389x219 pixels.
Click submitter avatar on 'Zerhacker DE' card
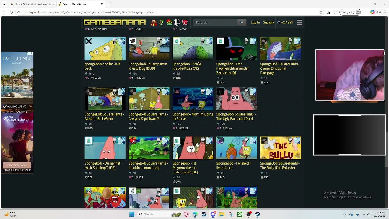220,41
